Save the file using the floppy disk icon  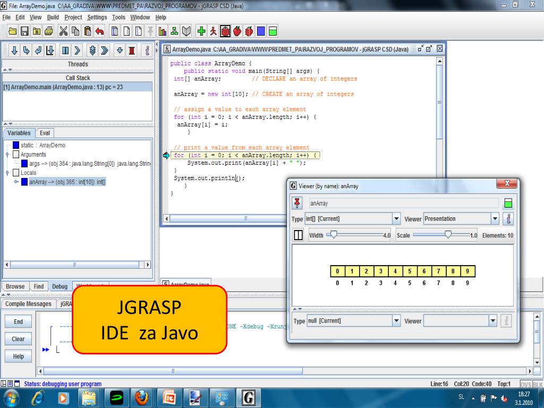pyautogui.click(x=24, y=31)
